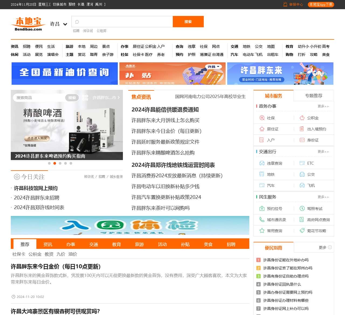Click 本地宝App下载 button
The height and width of the screenshot is (315, 345).
(321, 4)
